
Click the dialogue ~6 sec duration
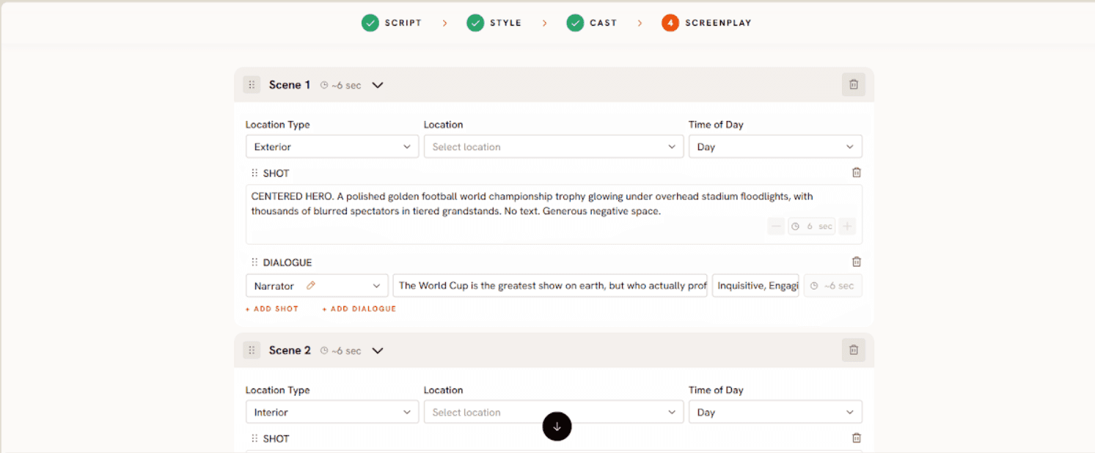pos(833,286)
